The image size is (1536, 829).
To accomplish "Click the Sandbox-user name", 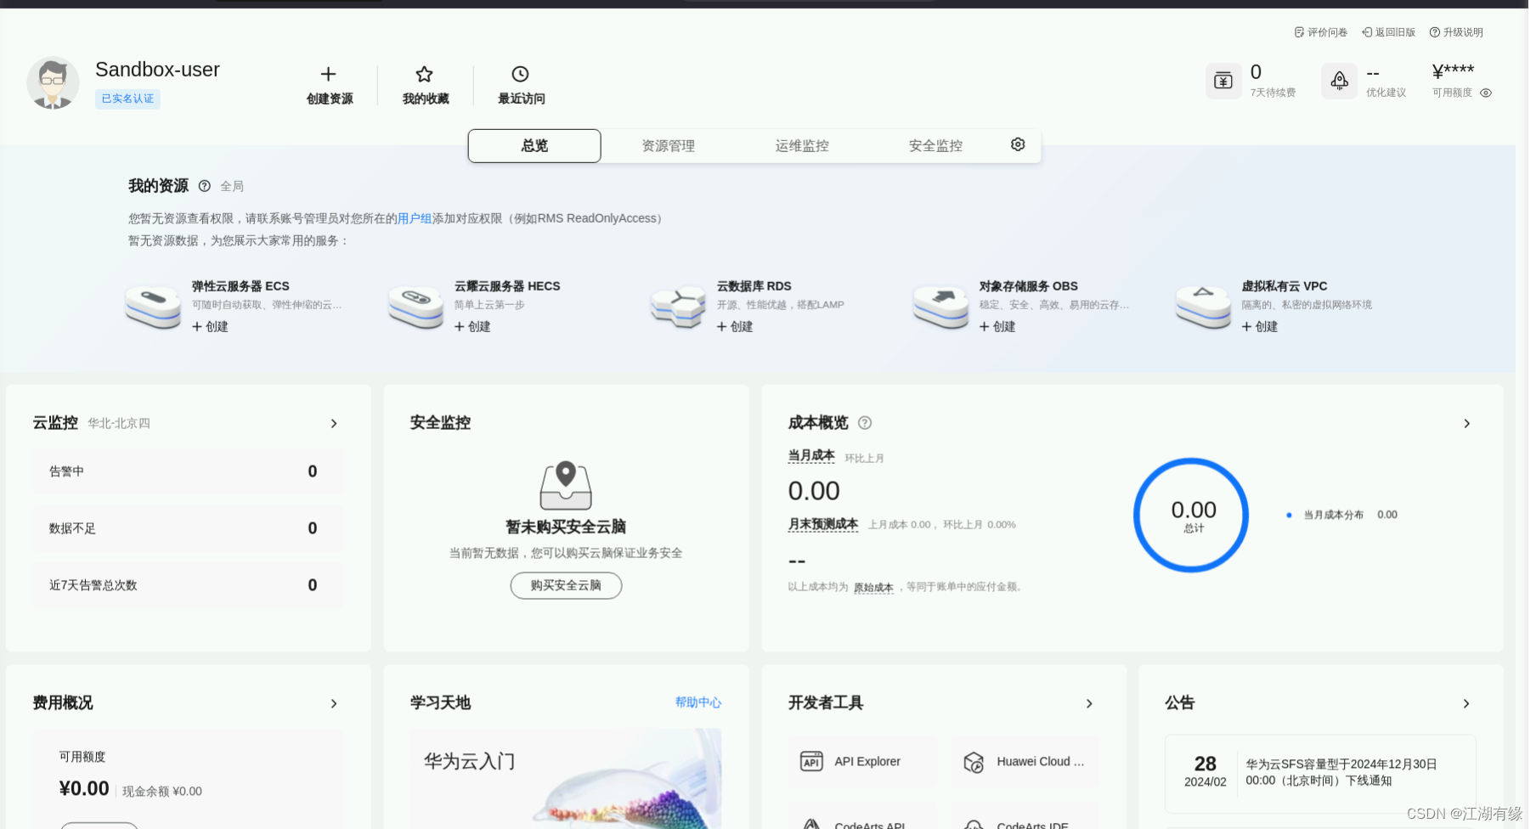I will tap(157, 70).
